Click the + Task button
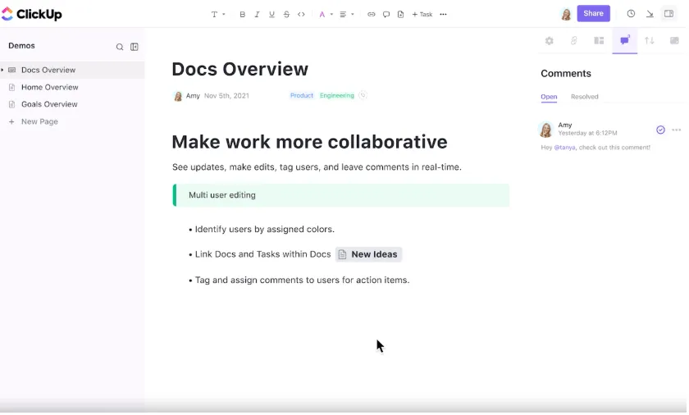 (422, 15)
